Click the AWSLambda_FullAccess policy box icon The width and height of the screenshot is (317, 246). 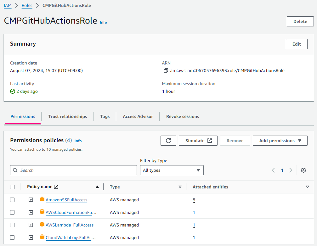[x=42, y=225]
